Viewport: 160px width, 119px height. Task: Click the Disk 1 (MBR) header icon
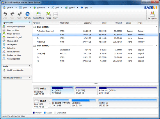(35, 27)
